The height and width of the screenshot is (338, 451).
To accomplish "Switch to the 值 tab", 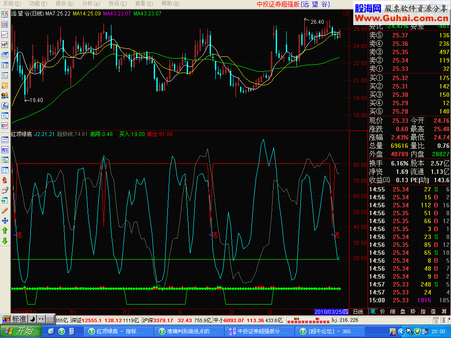I will (x=433, y=312).
